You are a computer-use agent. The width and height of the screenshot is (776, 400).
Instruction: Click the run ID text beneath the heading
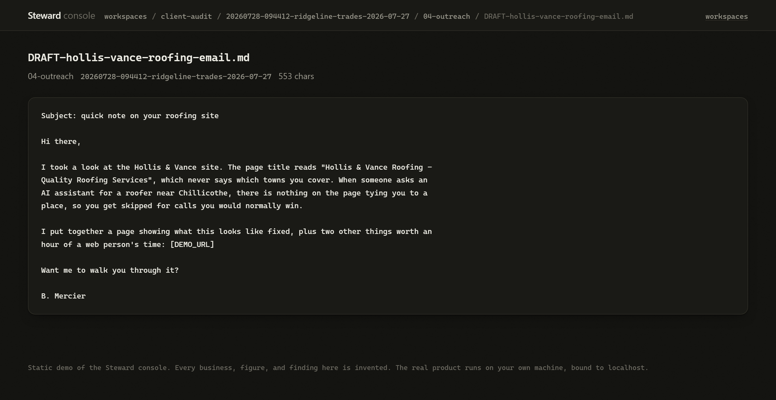click(x=176, y=77)
